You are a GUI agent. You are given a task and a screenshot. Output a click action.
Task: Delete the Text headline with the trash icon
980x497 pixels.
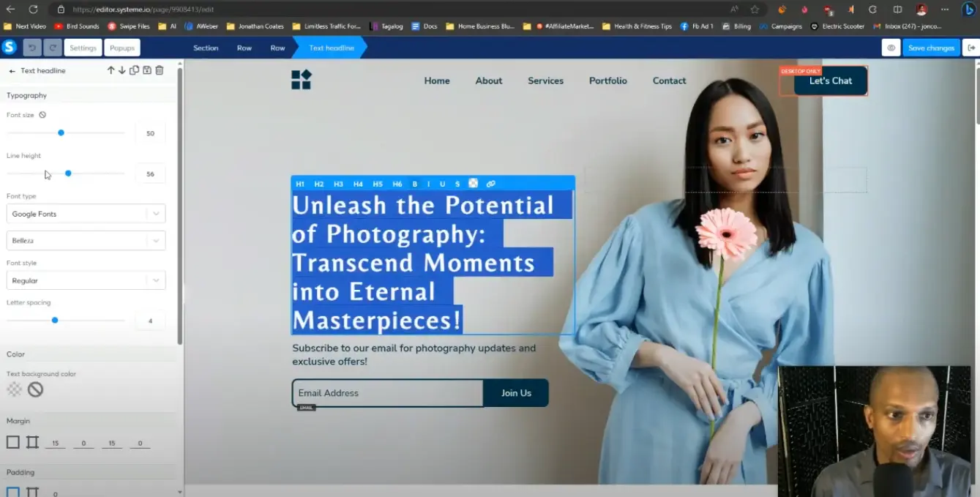159,70
